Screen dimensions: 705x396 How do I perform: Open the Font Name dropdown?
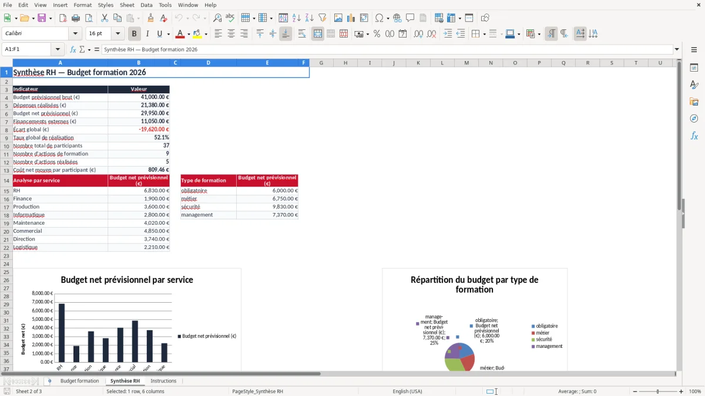point(75,34)
